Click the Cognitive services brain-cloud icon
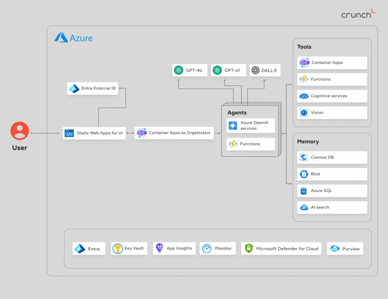 (304, 96)
